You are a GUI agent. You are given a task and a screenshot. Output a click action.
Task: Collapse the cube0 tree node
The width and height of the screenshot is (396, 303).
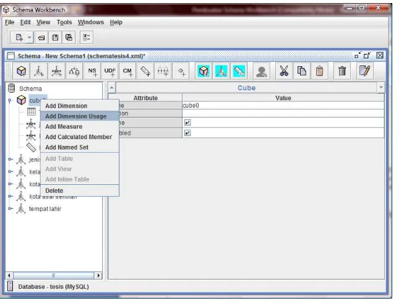tap(10, 101)
